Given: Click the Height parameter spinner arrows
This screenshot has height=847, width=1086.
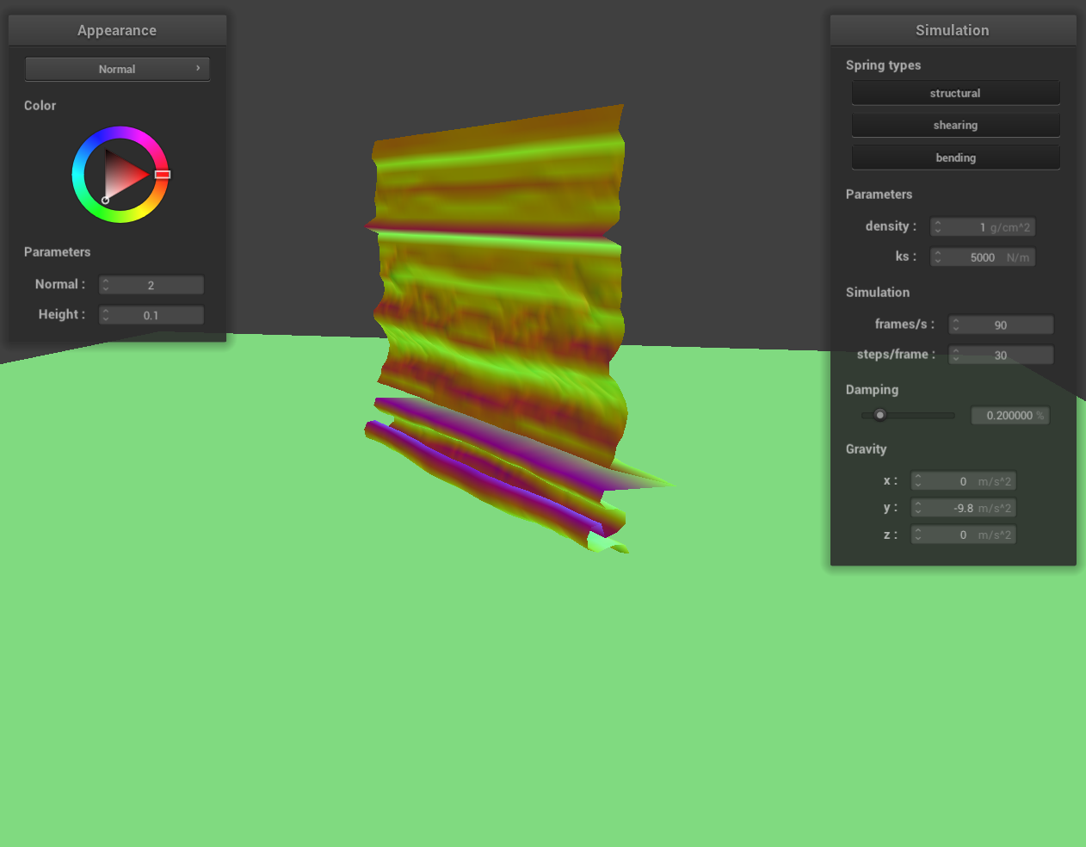Looking at the screenshot, I should (x=106, y=315).
